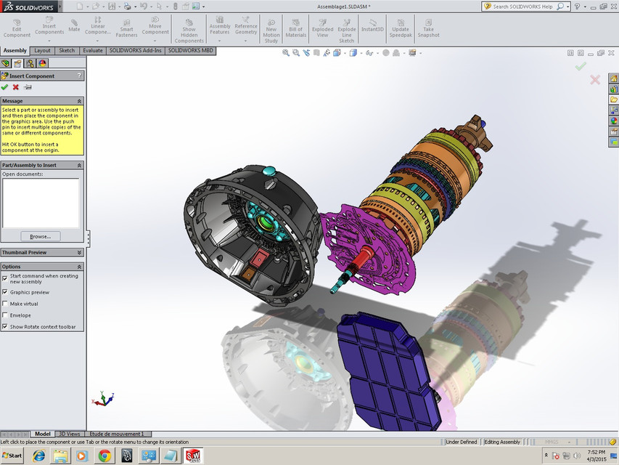Confirm Insert Component with the green checkmark

[6, 86]
